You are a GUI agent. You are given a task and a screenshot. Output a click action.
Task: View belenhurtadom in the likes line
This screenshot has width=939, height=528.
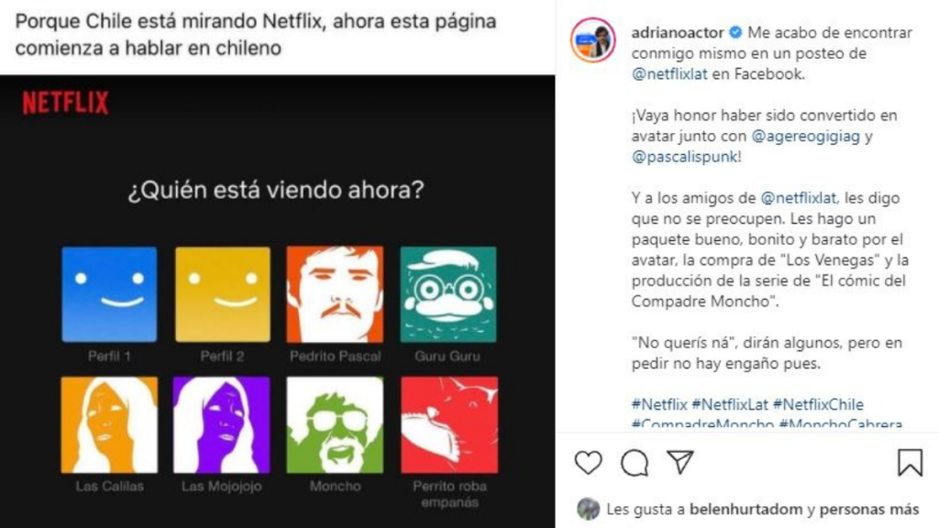pyautogui.click(x=746, y=510)
